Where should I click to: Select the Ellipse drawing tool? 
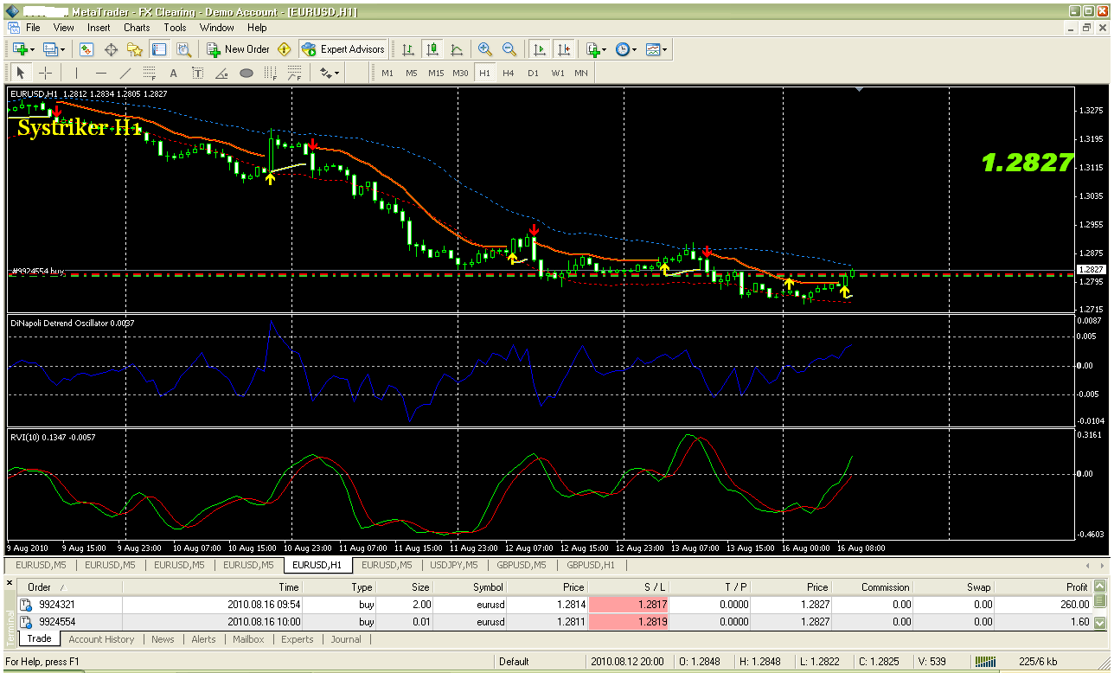coord(246,73)
